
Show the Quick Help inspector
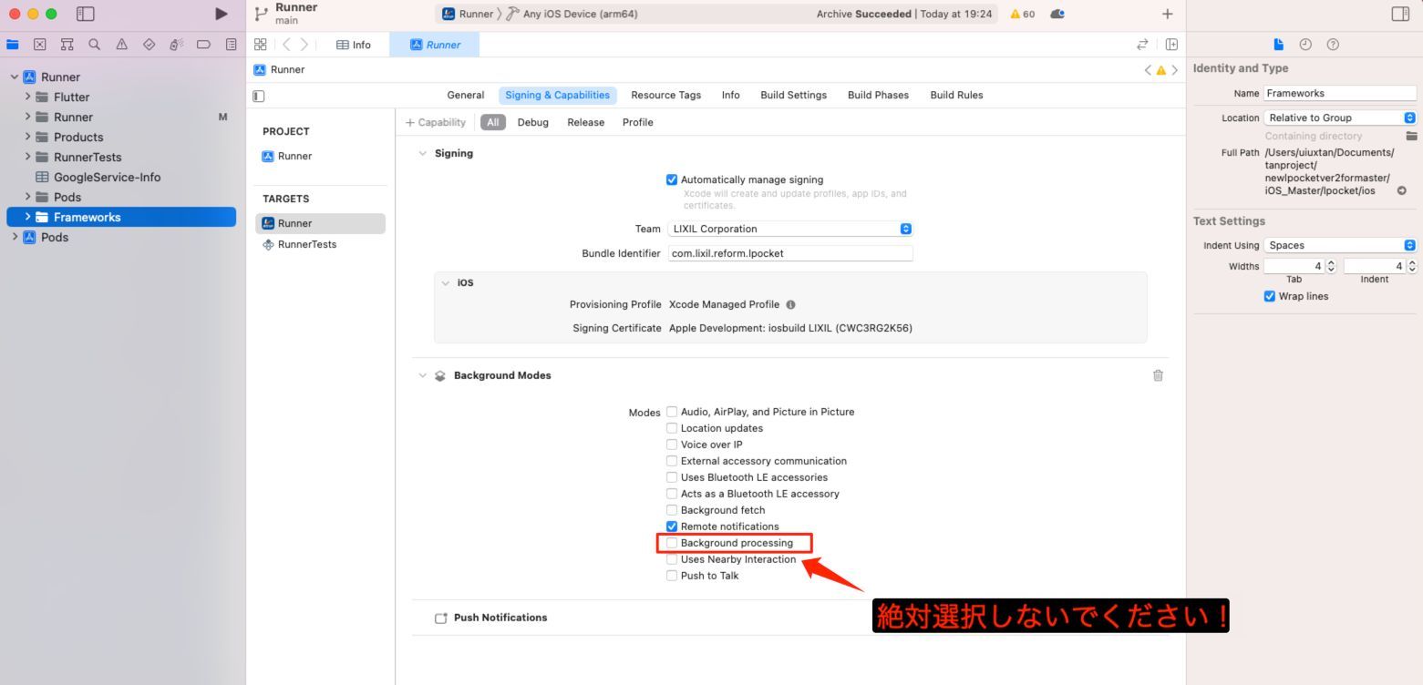coord(1333,44)
